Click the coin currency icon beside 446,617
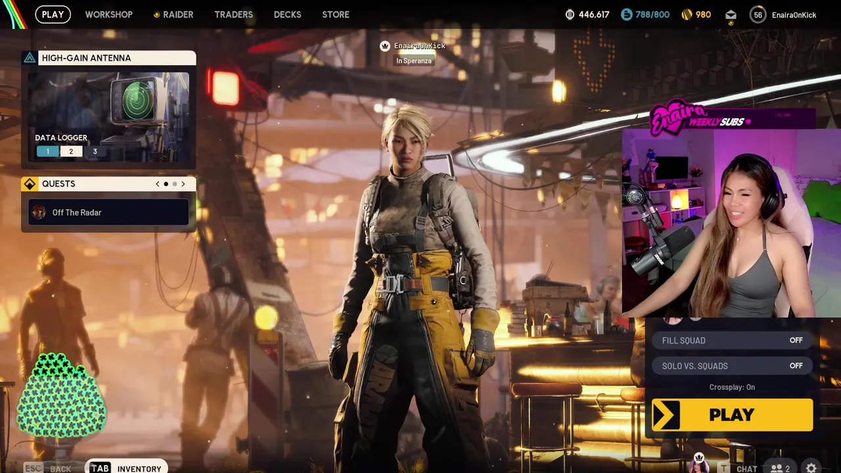841x473 pixels. [x=570, y=14]
